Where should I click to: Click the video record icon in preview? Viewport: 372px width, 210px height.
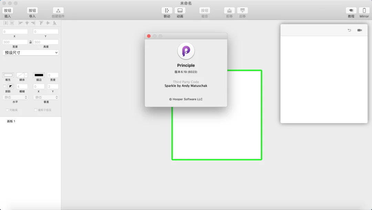[x=360, y=30]
